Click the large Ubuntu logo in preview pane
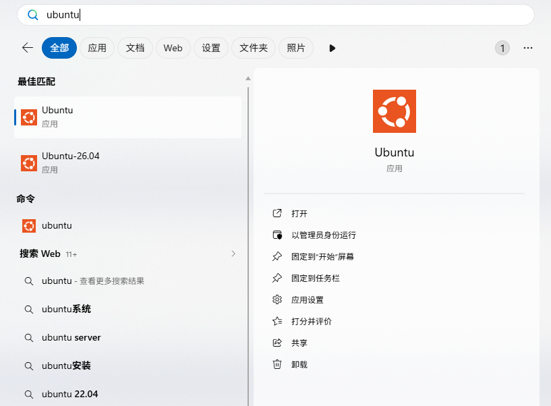 395,111
